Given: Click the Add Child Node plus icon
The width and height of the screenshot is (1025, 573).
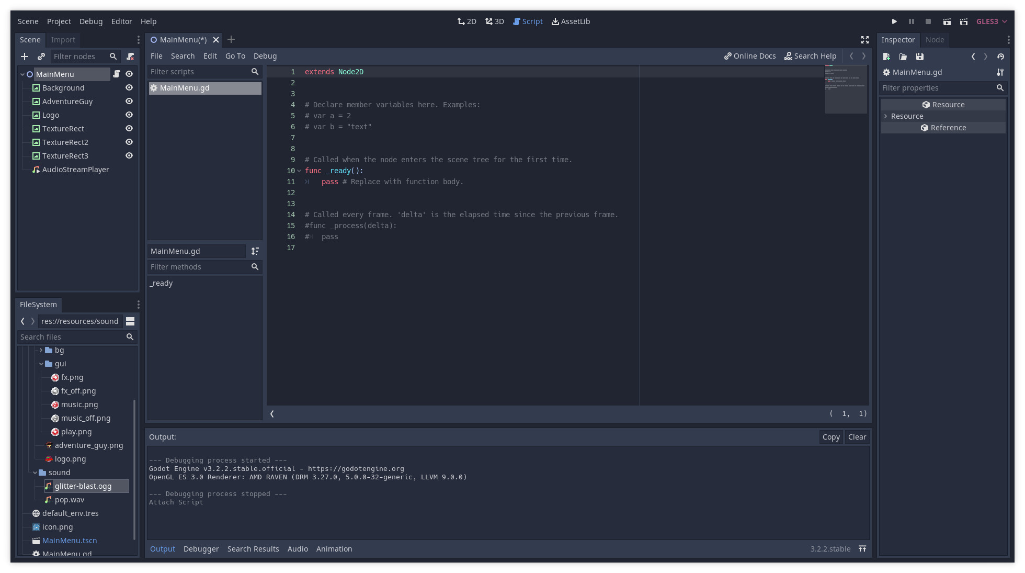Looking at the screenshot, I should click(25, 57).
